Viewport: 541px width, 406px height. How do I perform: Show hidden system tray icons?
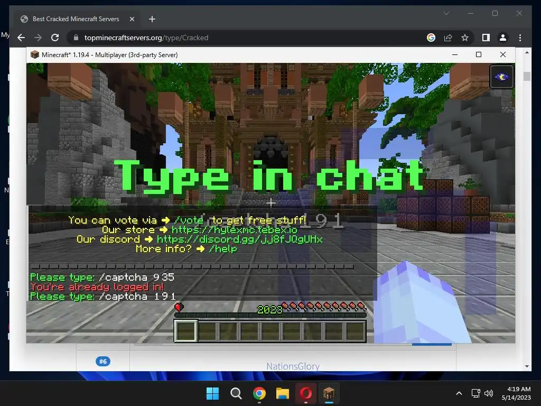pos(459,393)
